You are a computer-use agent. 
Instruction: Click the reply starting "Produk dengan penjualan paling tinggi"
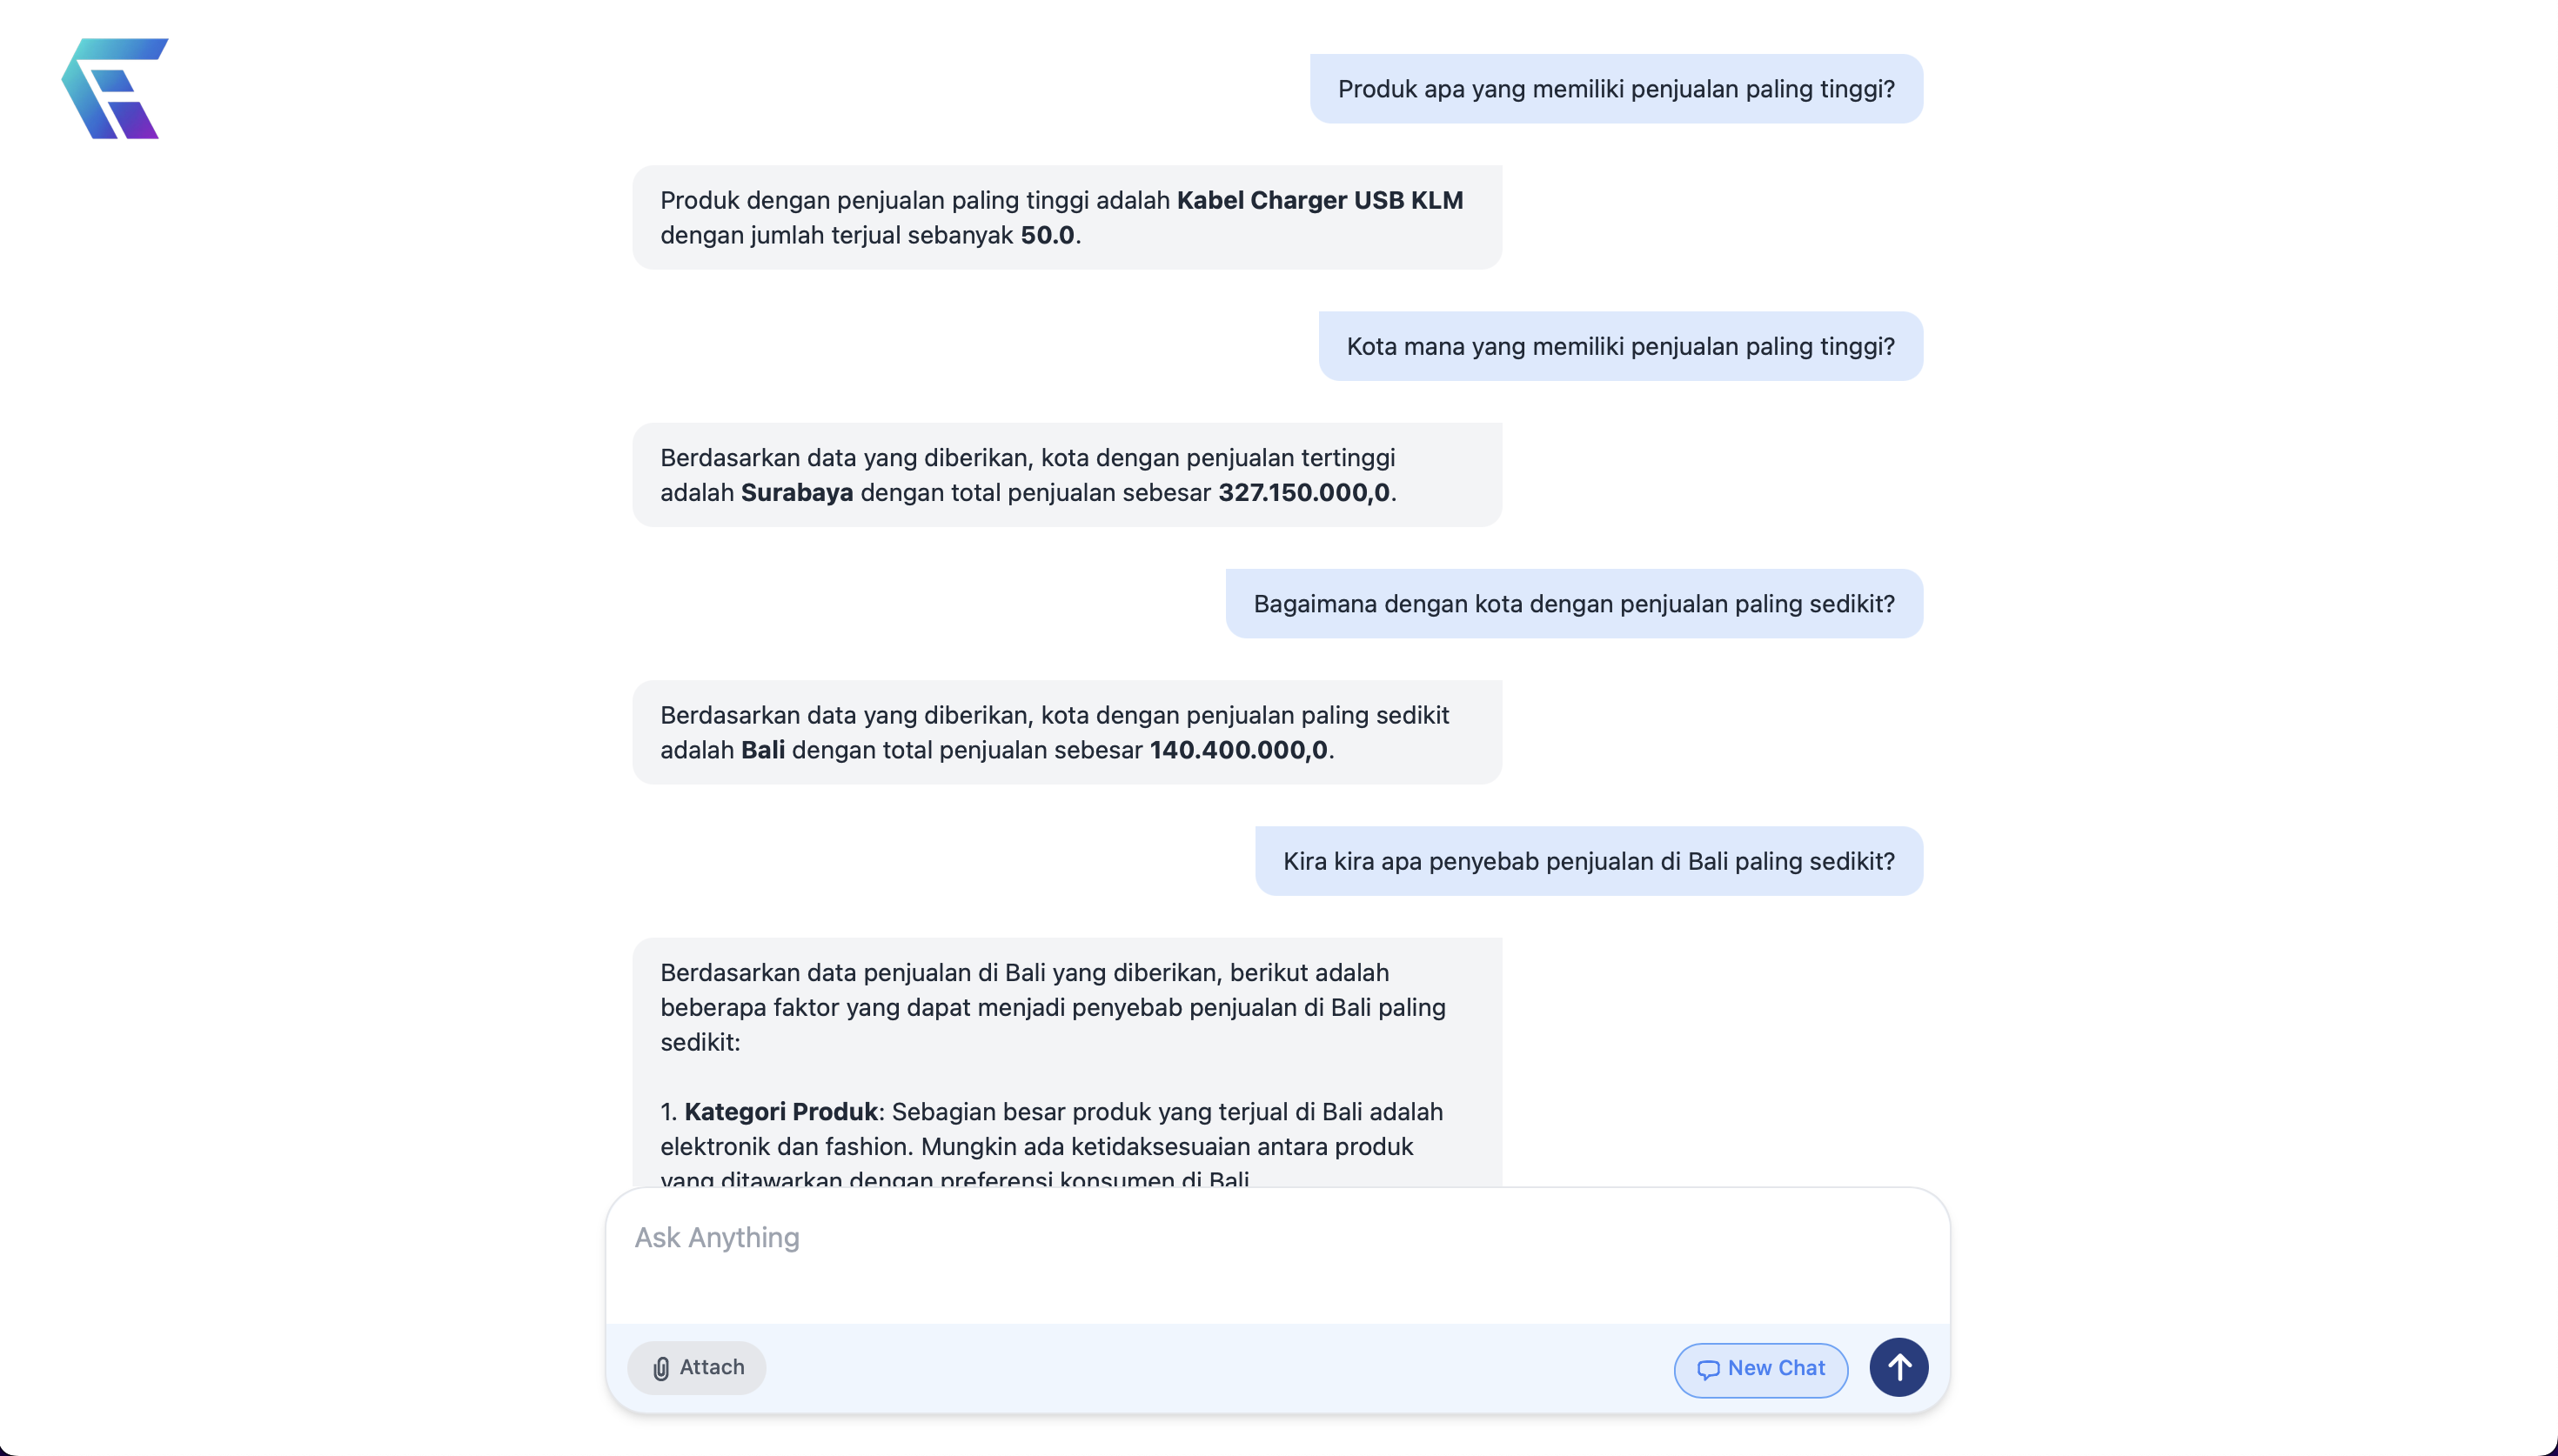(x=1066, y=218)
